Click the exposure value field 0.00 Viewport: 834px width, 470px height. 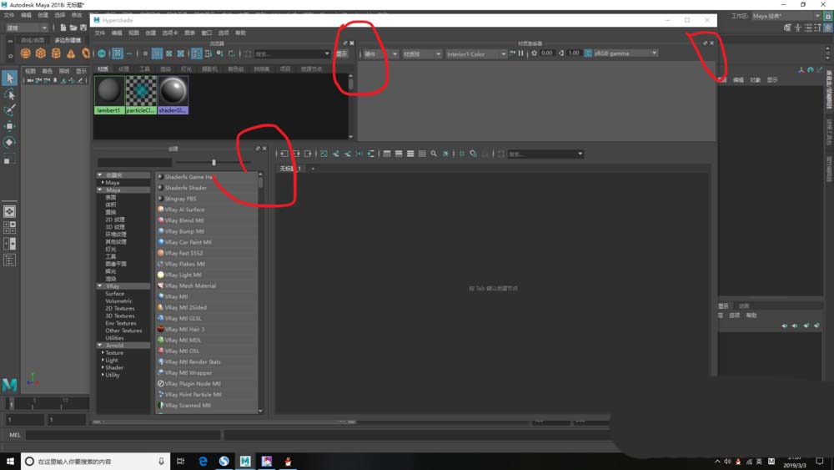click(547, 53)
